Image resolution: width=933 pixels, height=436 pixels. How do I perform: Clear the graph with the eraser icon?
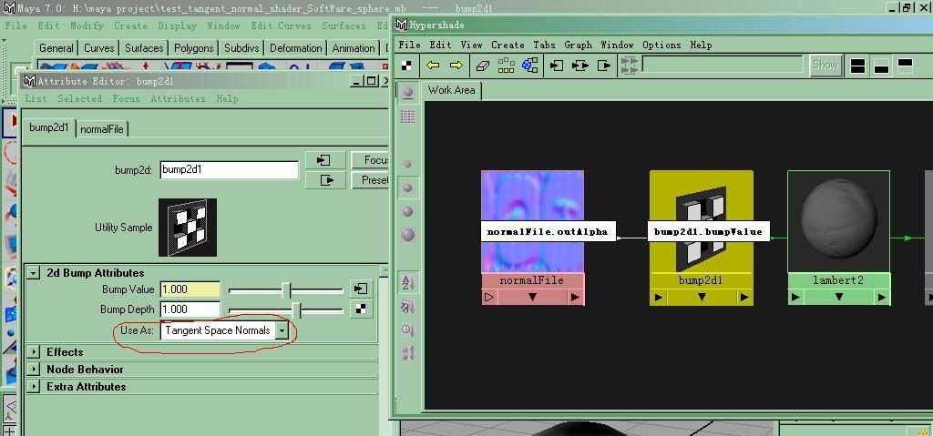[x=483, y=66]
